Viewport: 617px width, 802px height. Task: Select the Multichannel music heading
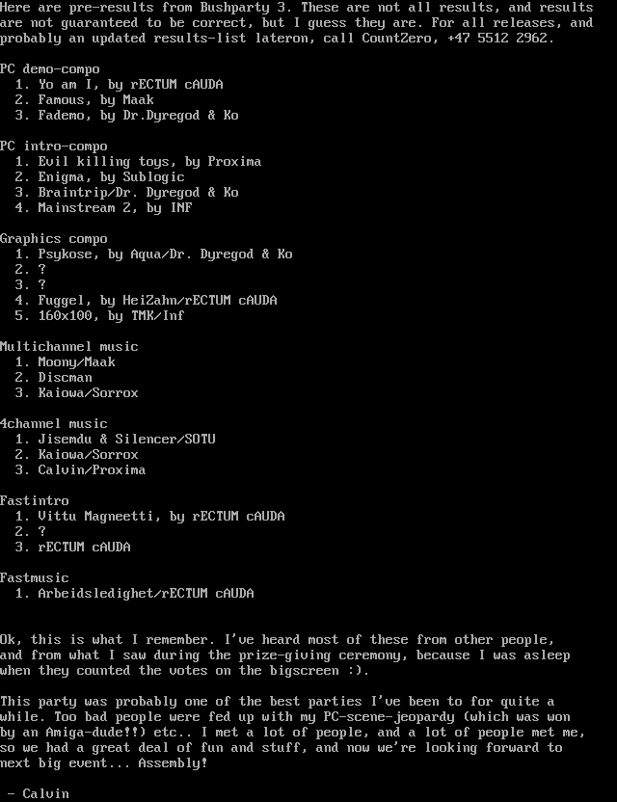(x=69, y=347)
